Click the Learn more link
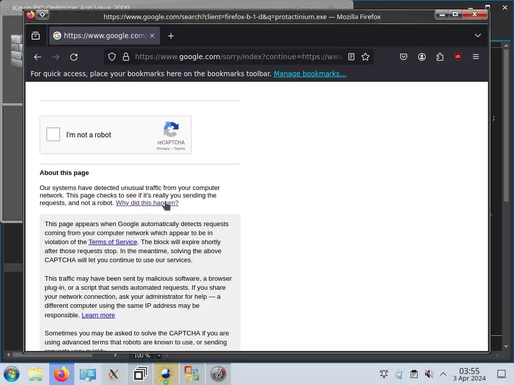 [98, 315]
